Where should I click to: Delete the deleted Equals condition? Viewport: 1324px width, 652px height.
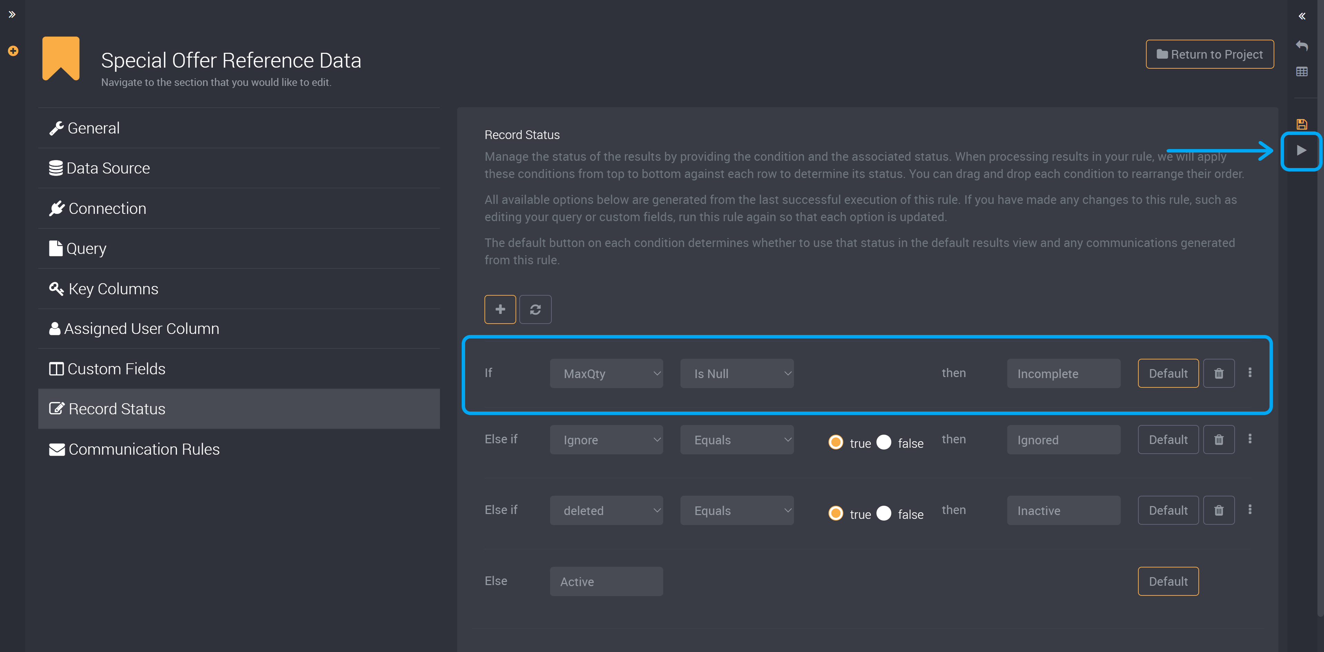(1219, 510)
